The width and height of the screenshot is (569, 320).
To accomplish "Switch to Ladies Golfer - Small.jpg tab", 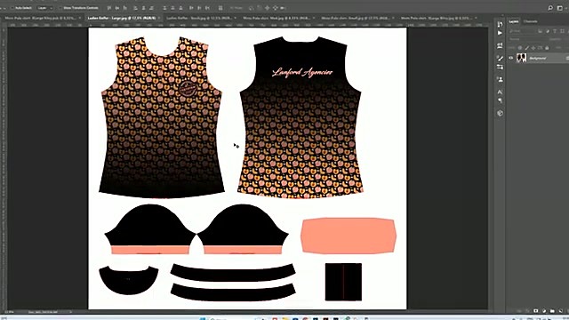I will pos(199,18).
